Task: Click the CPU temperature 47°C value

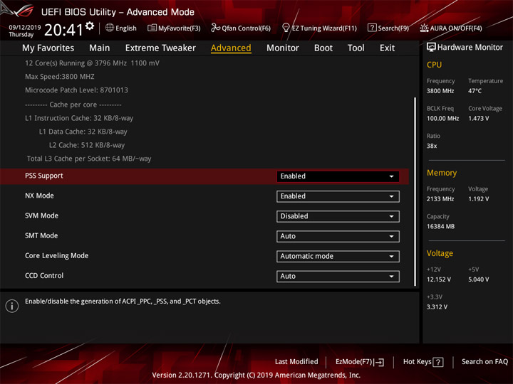Action: pyautogui.click(x=475, y=91)
